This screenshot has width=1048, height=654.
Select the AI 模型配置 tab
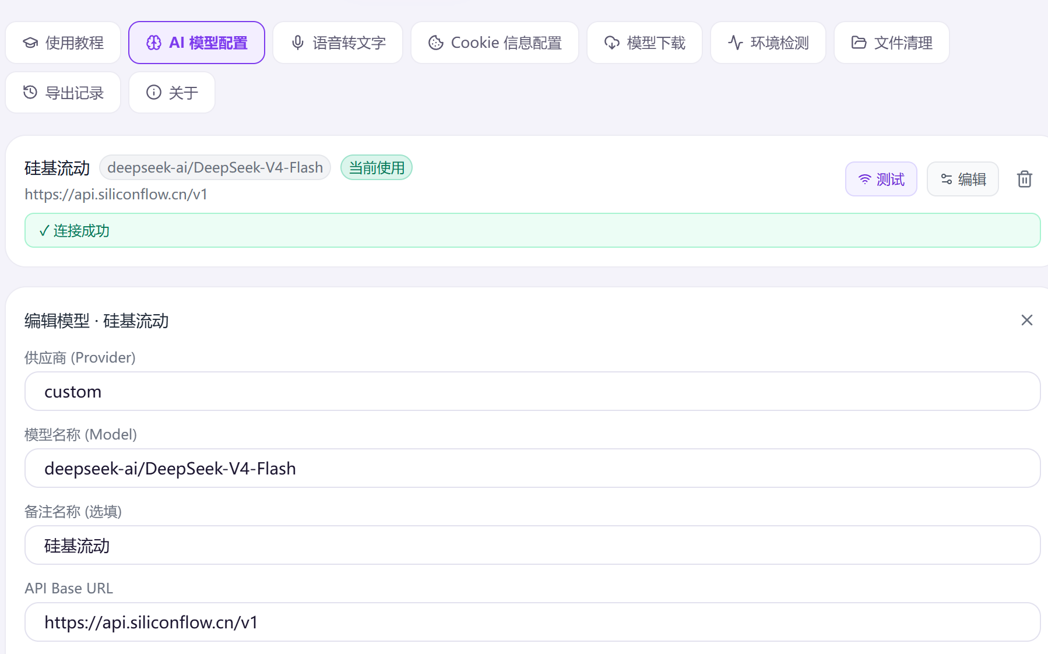(x=196, y=43)
